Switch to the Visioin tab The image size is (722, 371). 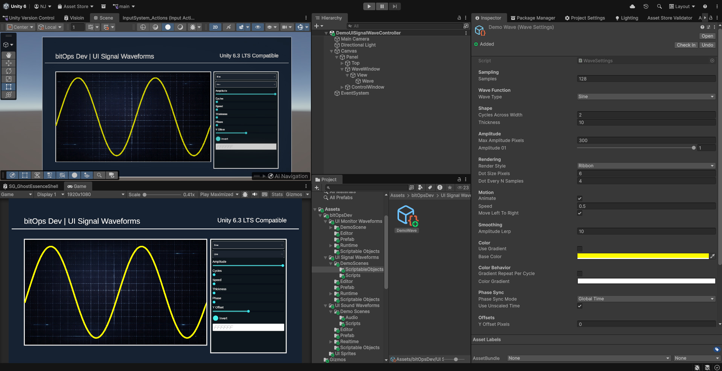74,18
